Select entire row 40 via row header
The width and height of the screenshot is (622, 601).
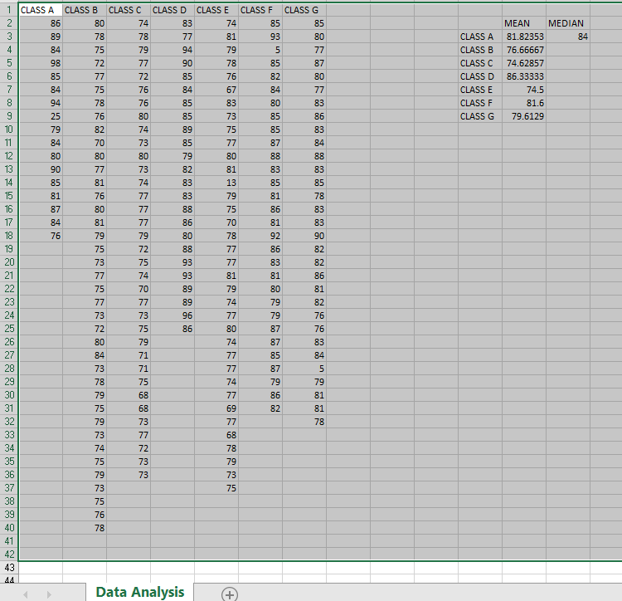point(9,528)
